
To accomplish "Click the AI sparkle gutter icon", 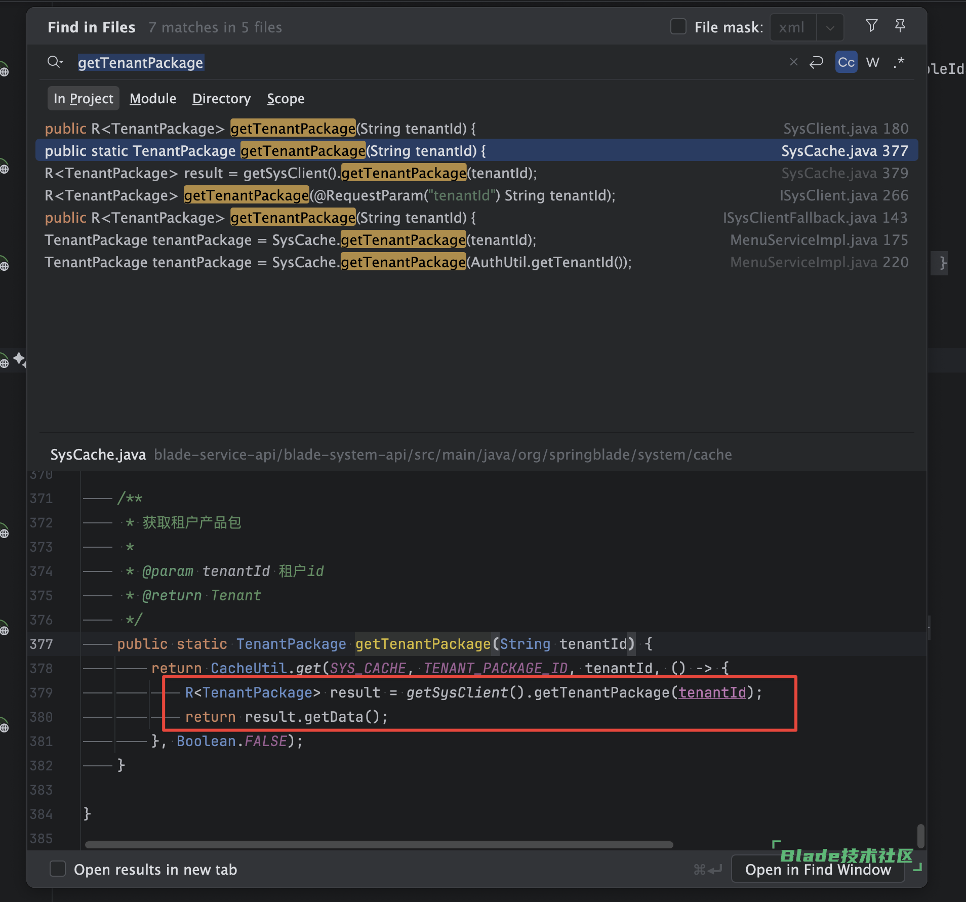I will pyautogui.click(x=19, y=359).
